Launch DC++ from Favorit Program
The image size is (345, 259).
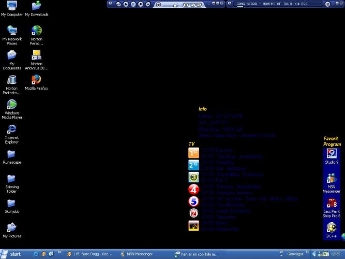[x=332, y=230]
